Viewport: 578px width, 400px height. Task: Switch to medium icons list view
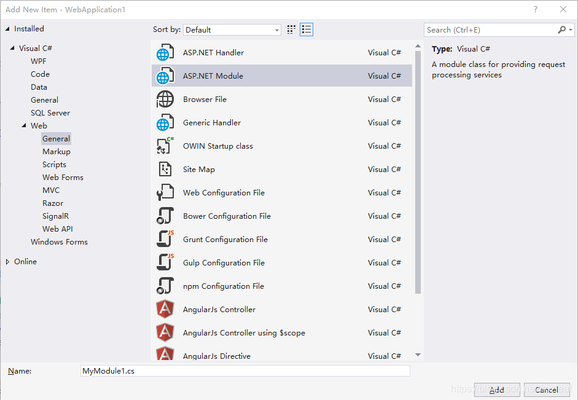[x=307, y=29]
